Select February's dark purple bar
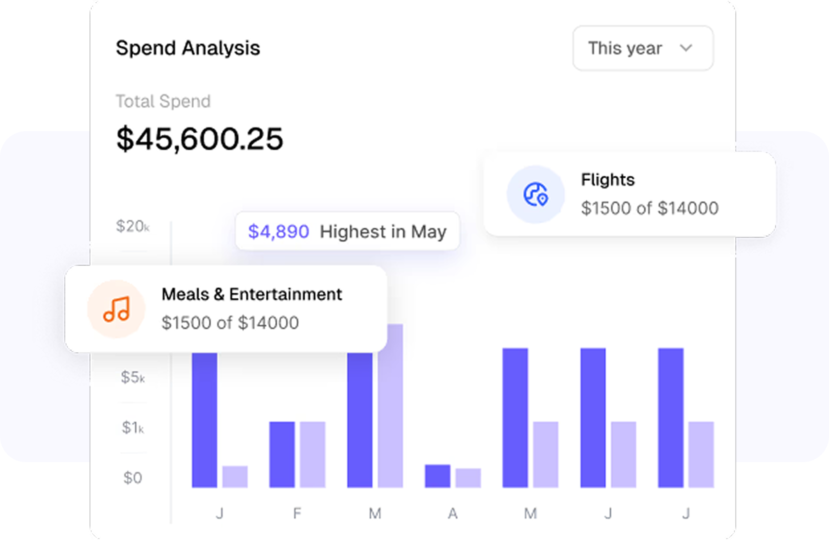The height and width of the screenshot is (540, 829). (282, 455)
